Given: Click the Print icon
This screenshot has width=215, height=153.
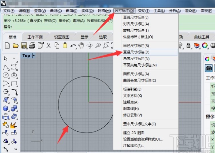Looking at the screenshot, I should coord(32,45).
